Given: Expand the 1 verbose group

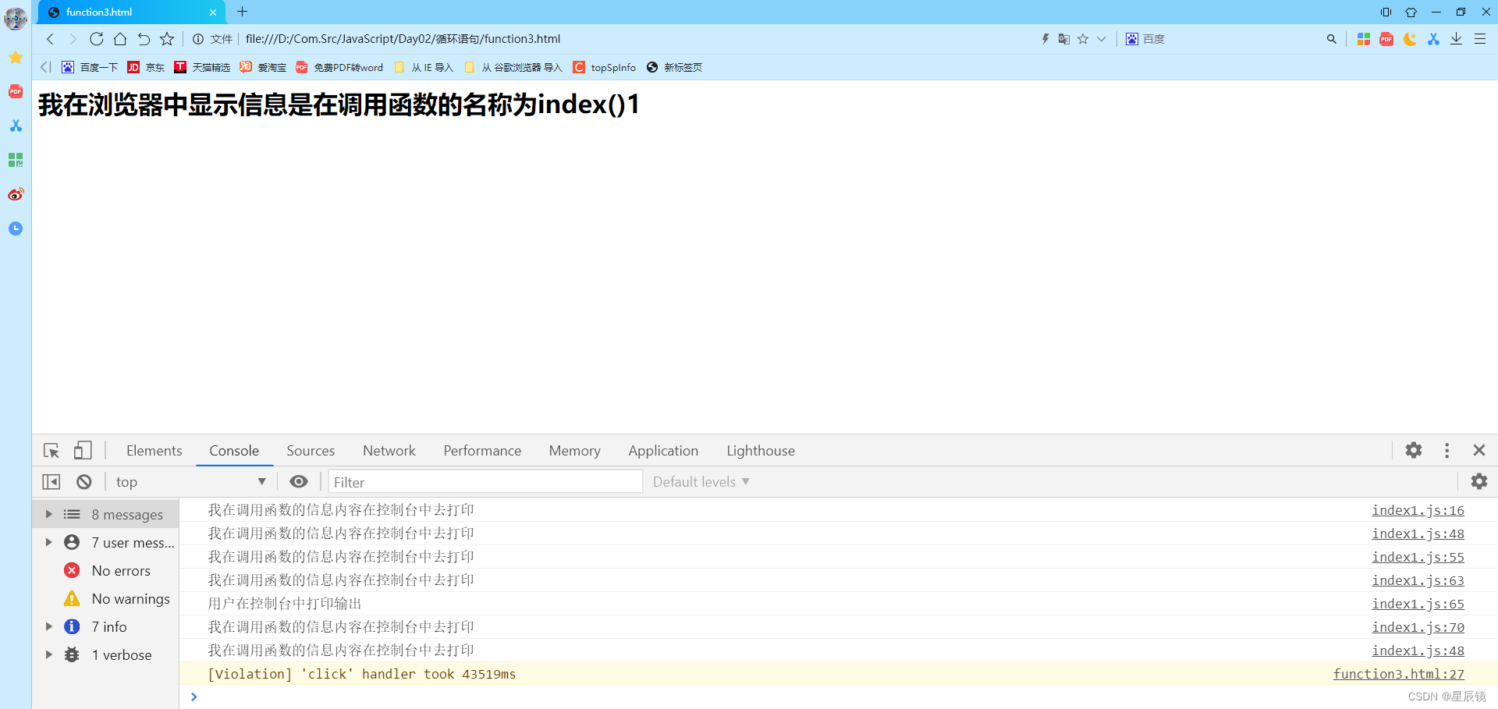Looking at the screenshot, I should point(48,654).
